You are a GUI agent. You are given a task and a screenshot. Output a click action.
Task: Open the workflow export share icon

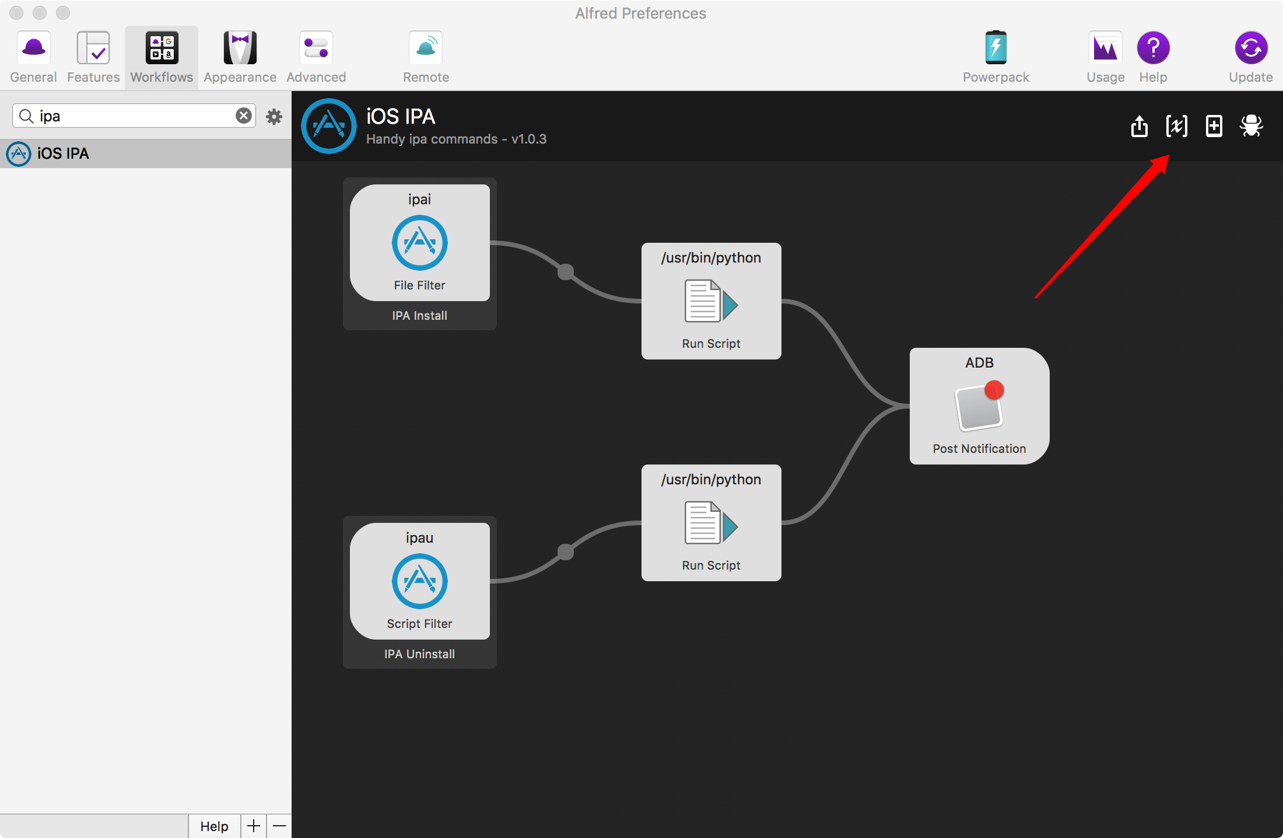(1139, 126)
